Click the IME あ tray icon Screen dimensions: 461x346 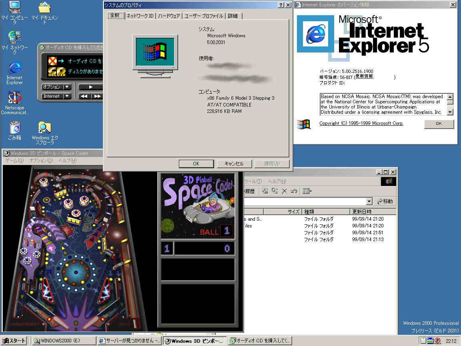(437, 340)
